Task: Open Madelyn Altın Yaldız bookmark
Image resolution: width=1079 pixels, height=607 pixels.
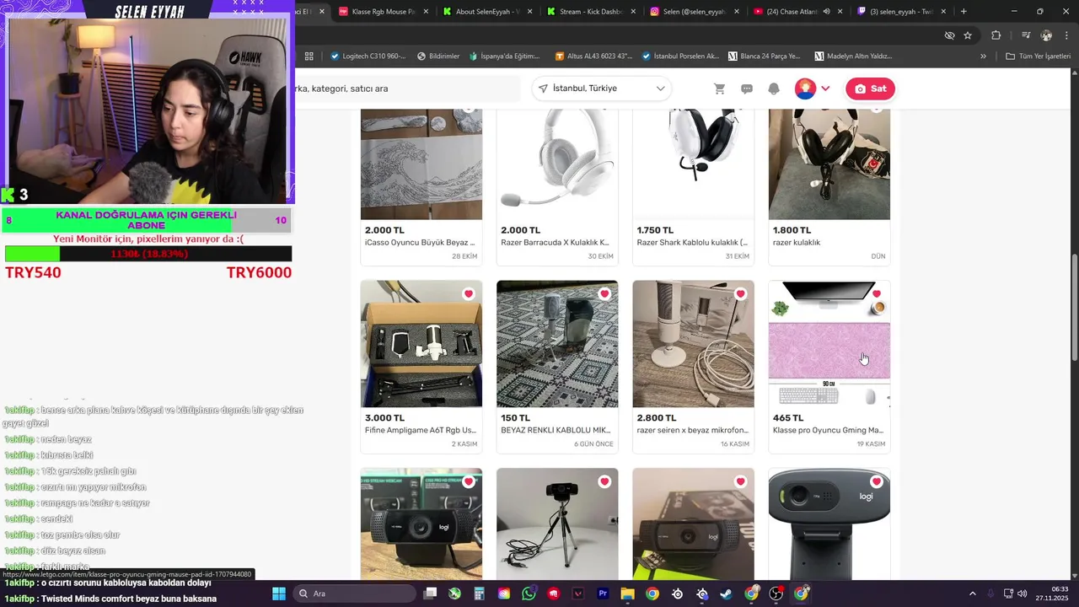Action: (x=853, y=56)
